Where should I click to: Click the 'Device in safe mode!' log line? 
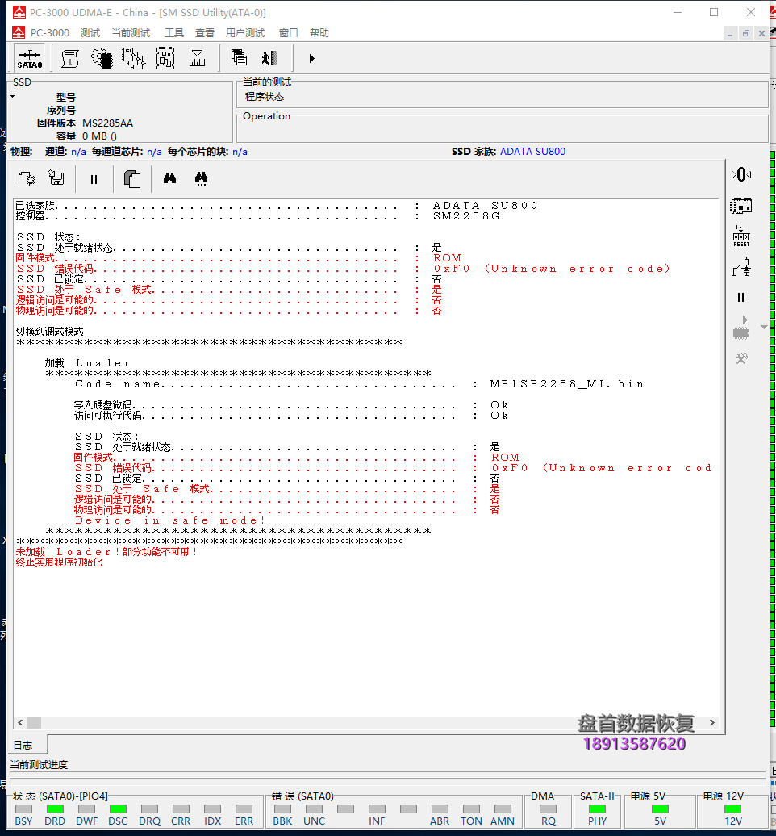point(170,520)
